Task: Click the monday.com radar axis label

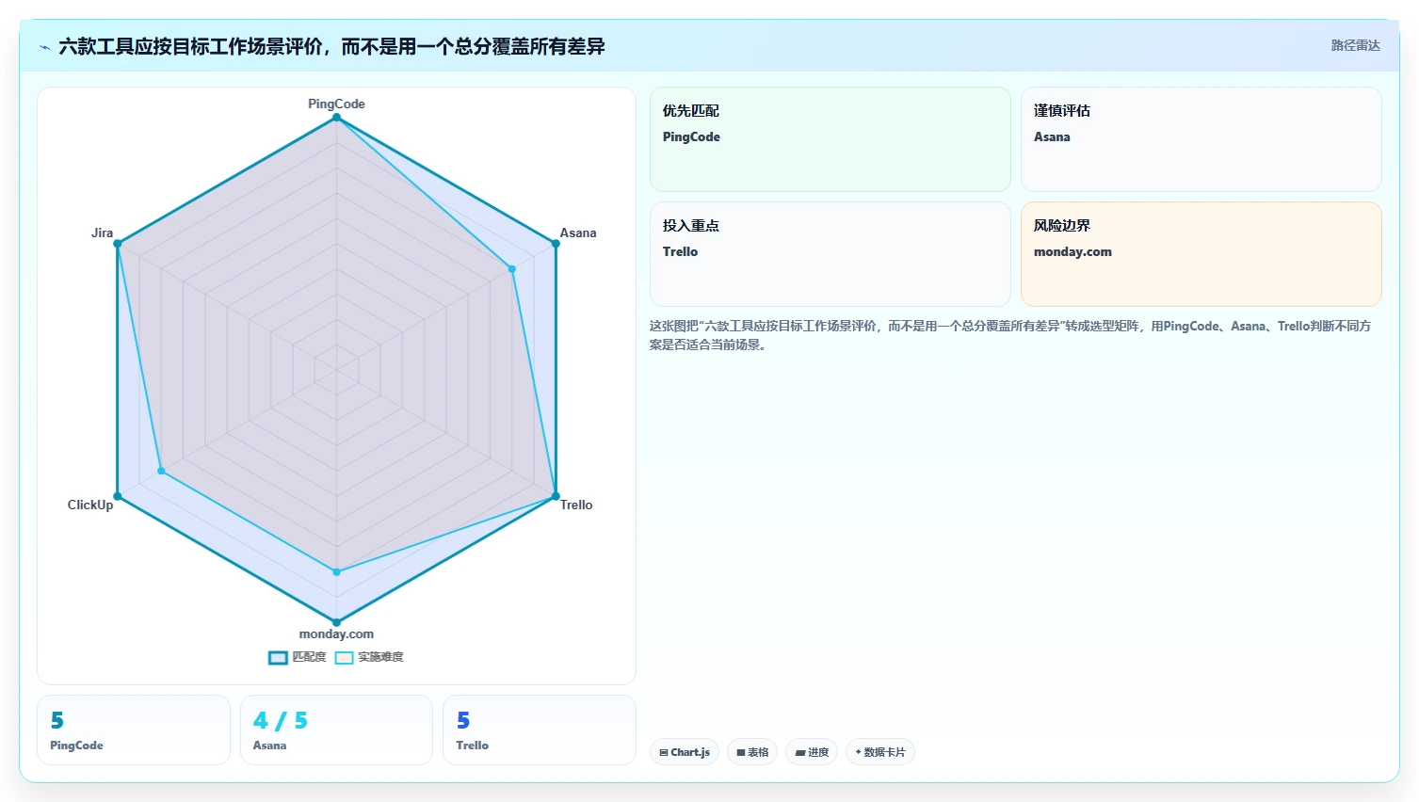Action: point(336,634)
